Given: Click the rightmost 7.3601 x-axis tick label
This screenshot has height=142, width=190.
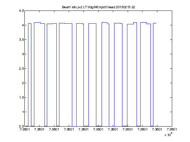Looking at the screenshot, I should (172, 130).
